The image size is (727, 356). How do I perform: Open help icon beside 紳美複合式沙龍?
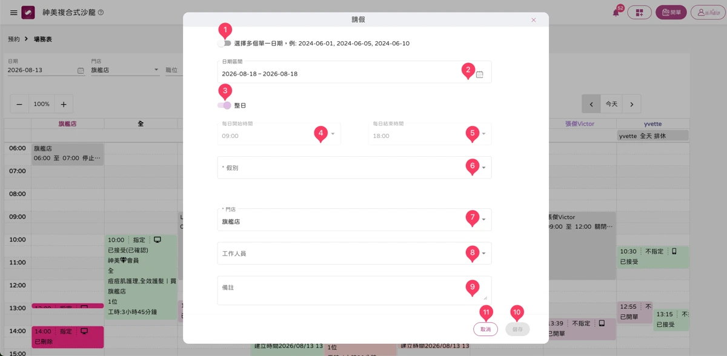pos(101,12)
